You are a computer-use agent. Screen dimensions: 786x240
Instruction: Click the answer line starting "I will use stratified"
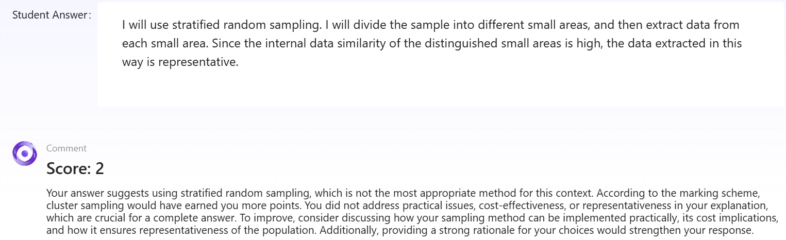(x=430, y=25)
